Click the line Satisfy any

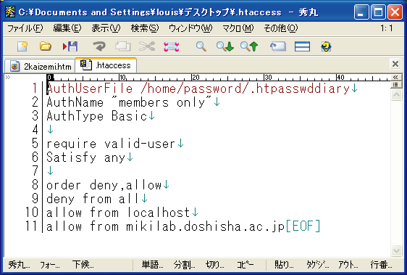[86, 157]
